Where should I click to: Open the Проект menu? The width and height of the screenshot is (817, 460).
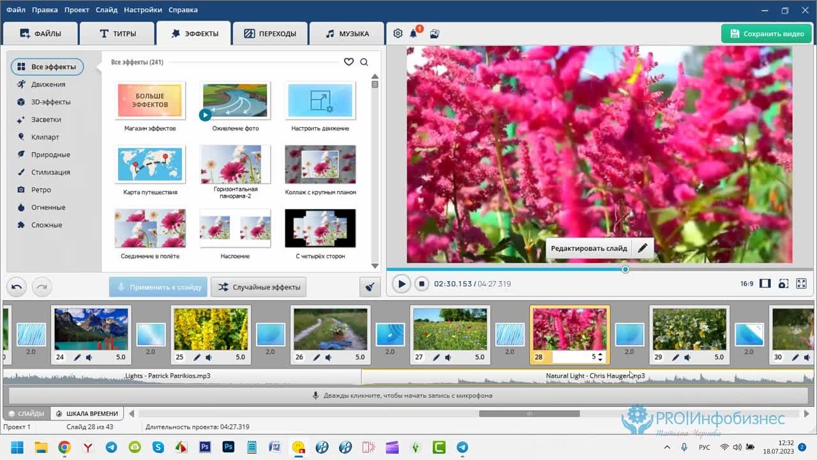click(x=77, y=10)
